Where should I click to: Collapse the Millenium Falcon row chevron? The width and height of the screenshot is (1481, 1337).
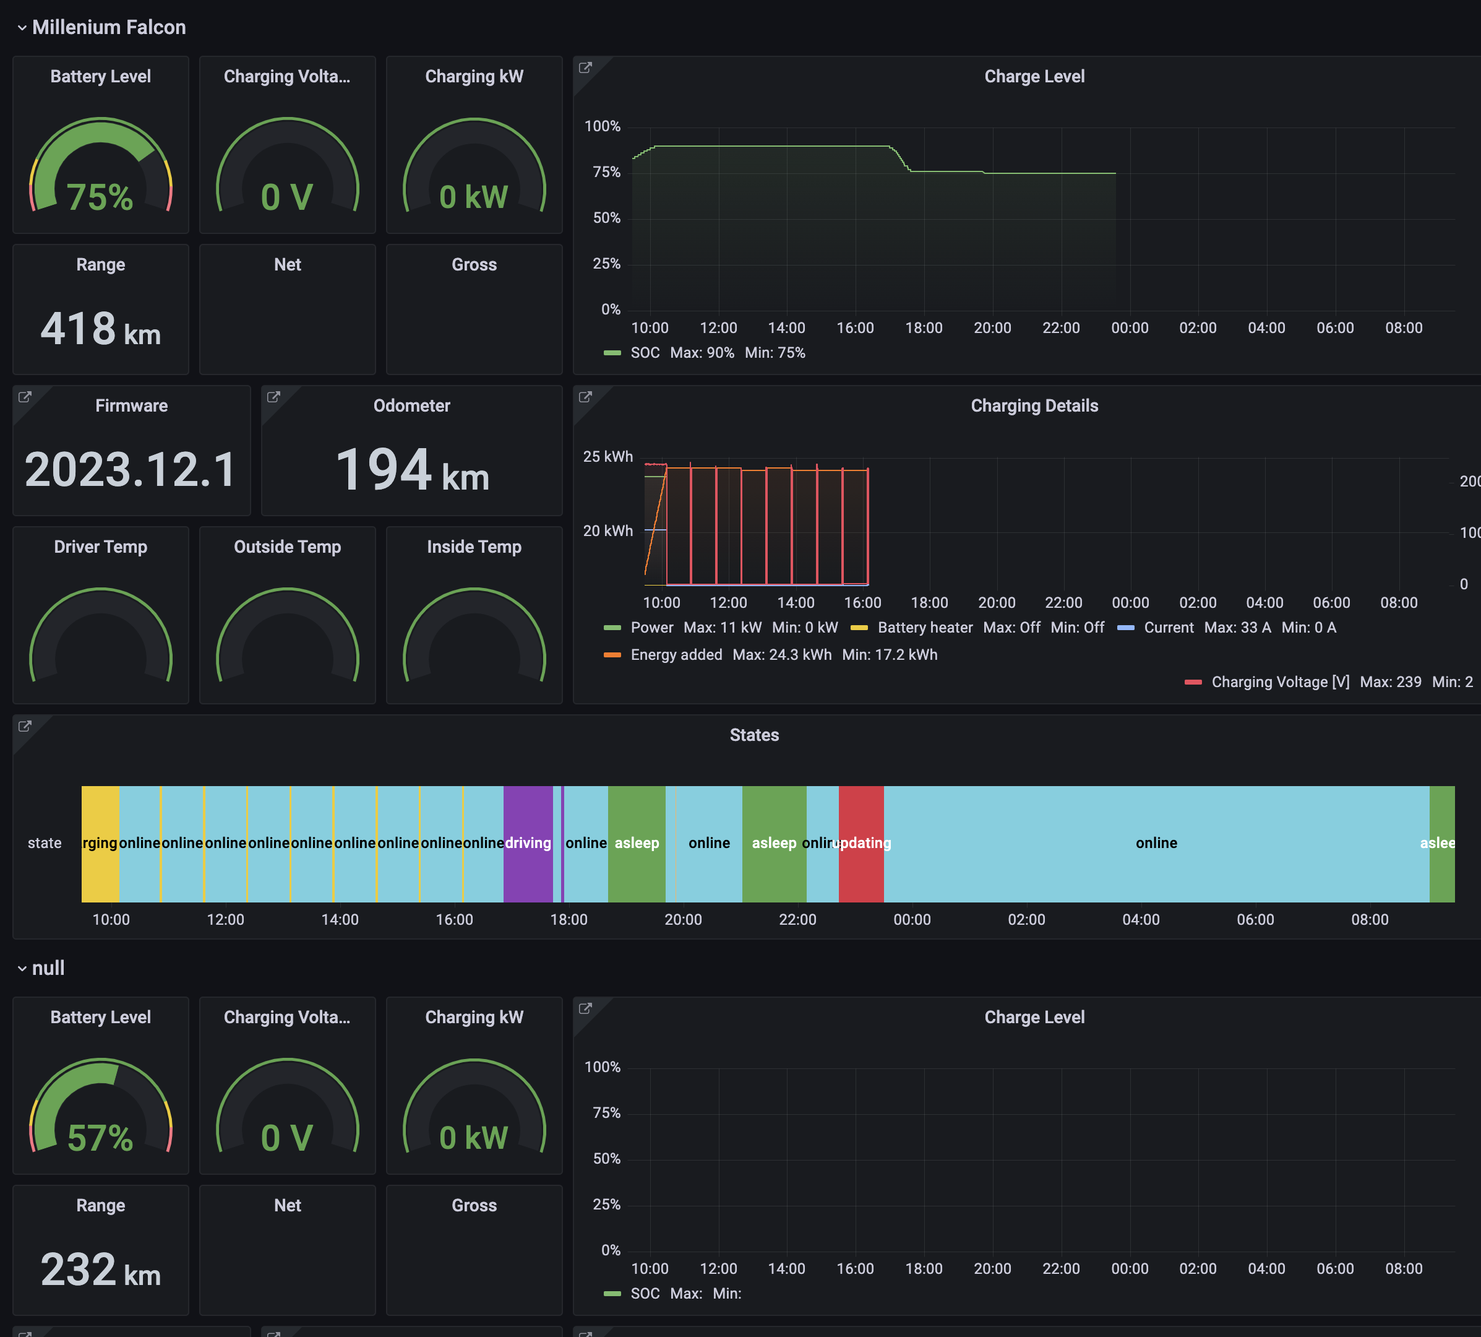click(22, 28)
